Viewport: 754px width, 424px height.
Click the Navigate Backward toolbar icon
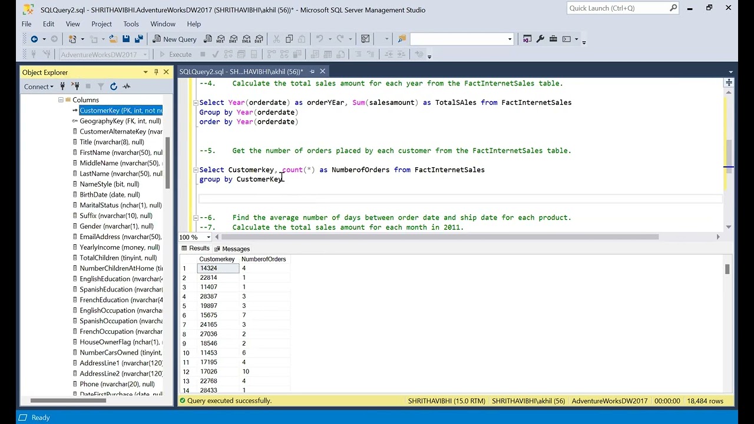point(34,39)
